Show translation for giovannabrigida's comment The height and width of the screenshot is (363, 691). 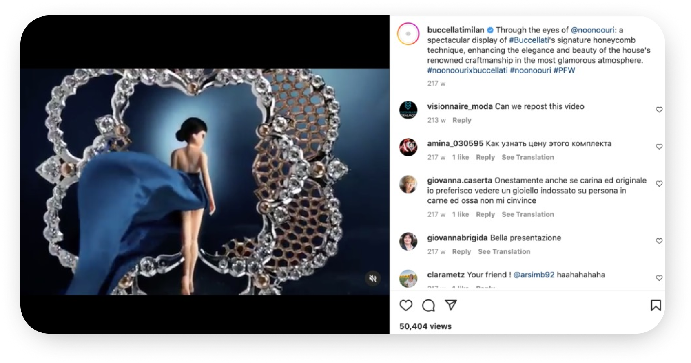pos(504,252)
